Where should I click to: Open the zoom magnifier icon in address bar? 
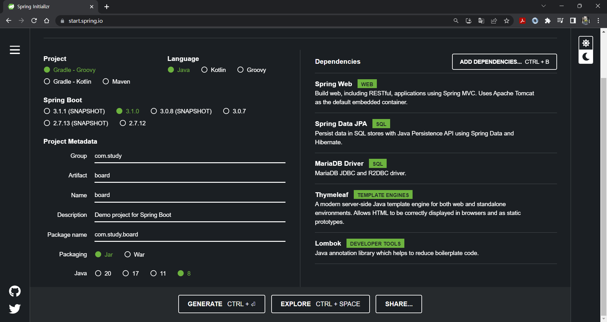(x=456, y=21)
